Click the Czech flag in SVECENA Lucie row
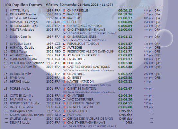The image size is (178, 129). click(x=64, y=44)
